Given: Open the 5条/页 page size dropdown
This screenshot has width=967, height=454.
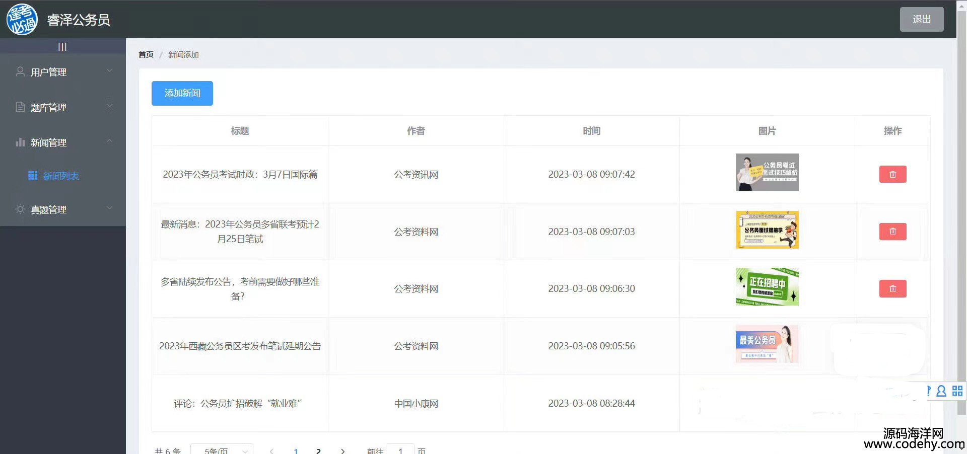Looking at the screenshot, I should (x=222, y=449).
